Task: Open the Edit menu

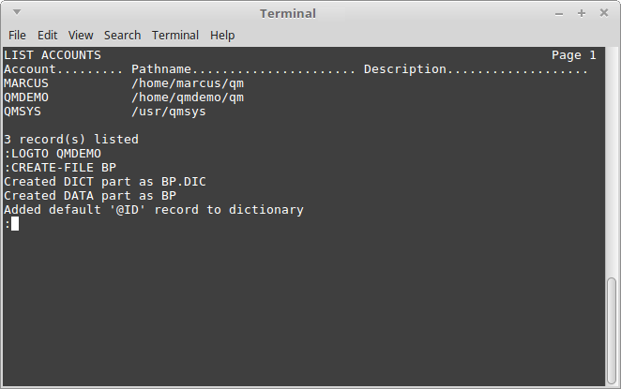Action: point(47,36)
